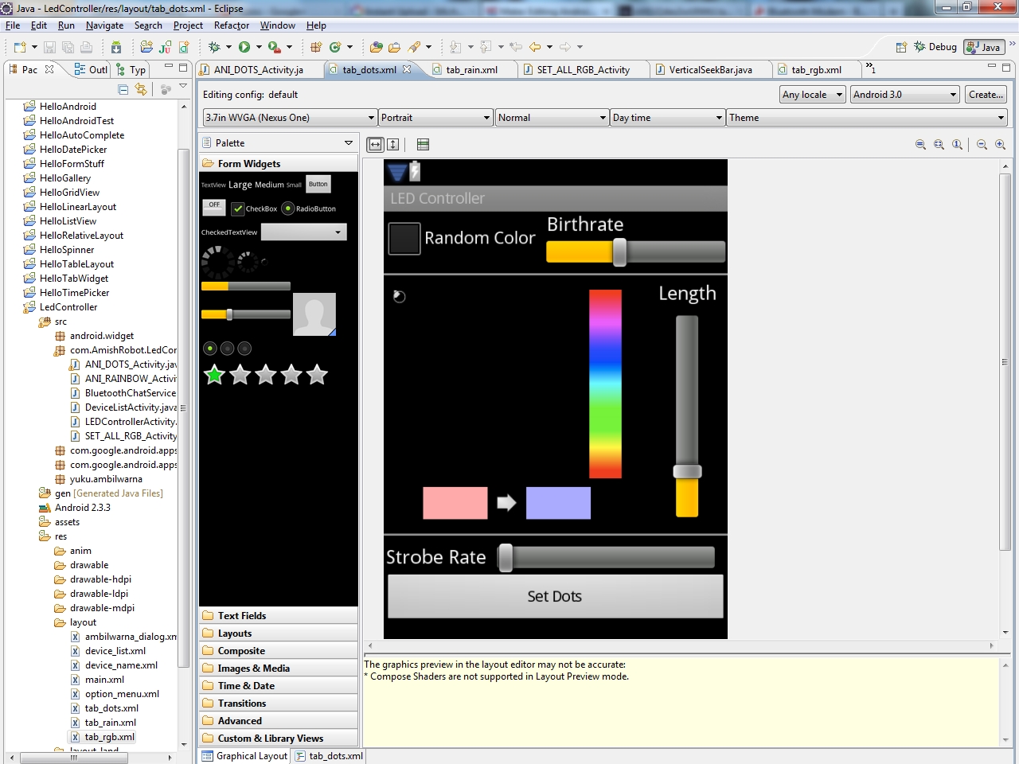Click the Run external tools icon
This screenshot has height=764, width=1019.
pyautogui.click(x=274, y=47)
